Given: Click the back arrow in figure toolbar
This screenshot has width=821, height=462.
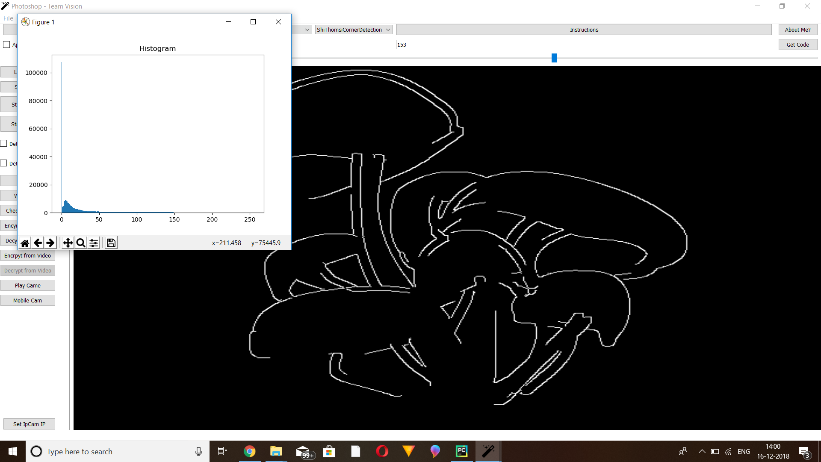Looking at the screenshot, I should point(38,243).
